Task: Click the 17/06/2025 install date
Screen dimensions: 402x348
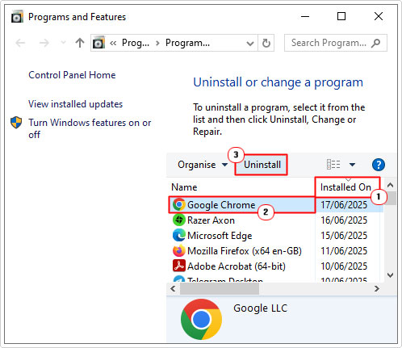Action: coord(344,205)
